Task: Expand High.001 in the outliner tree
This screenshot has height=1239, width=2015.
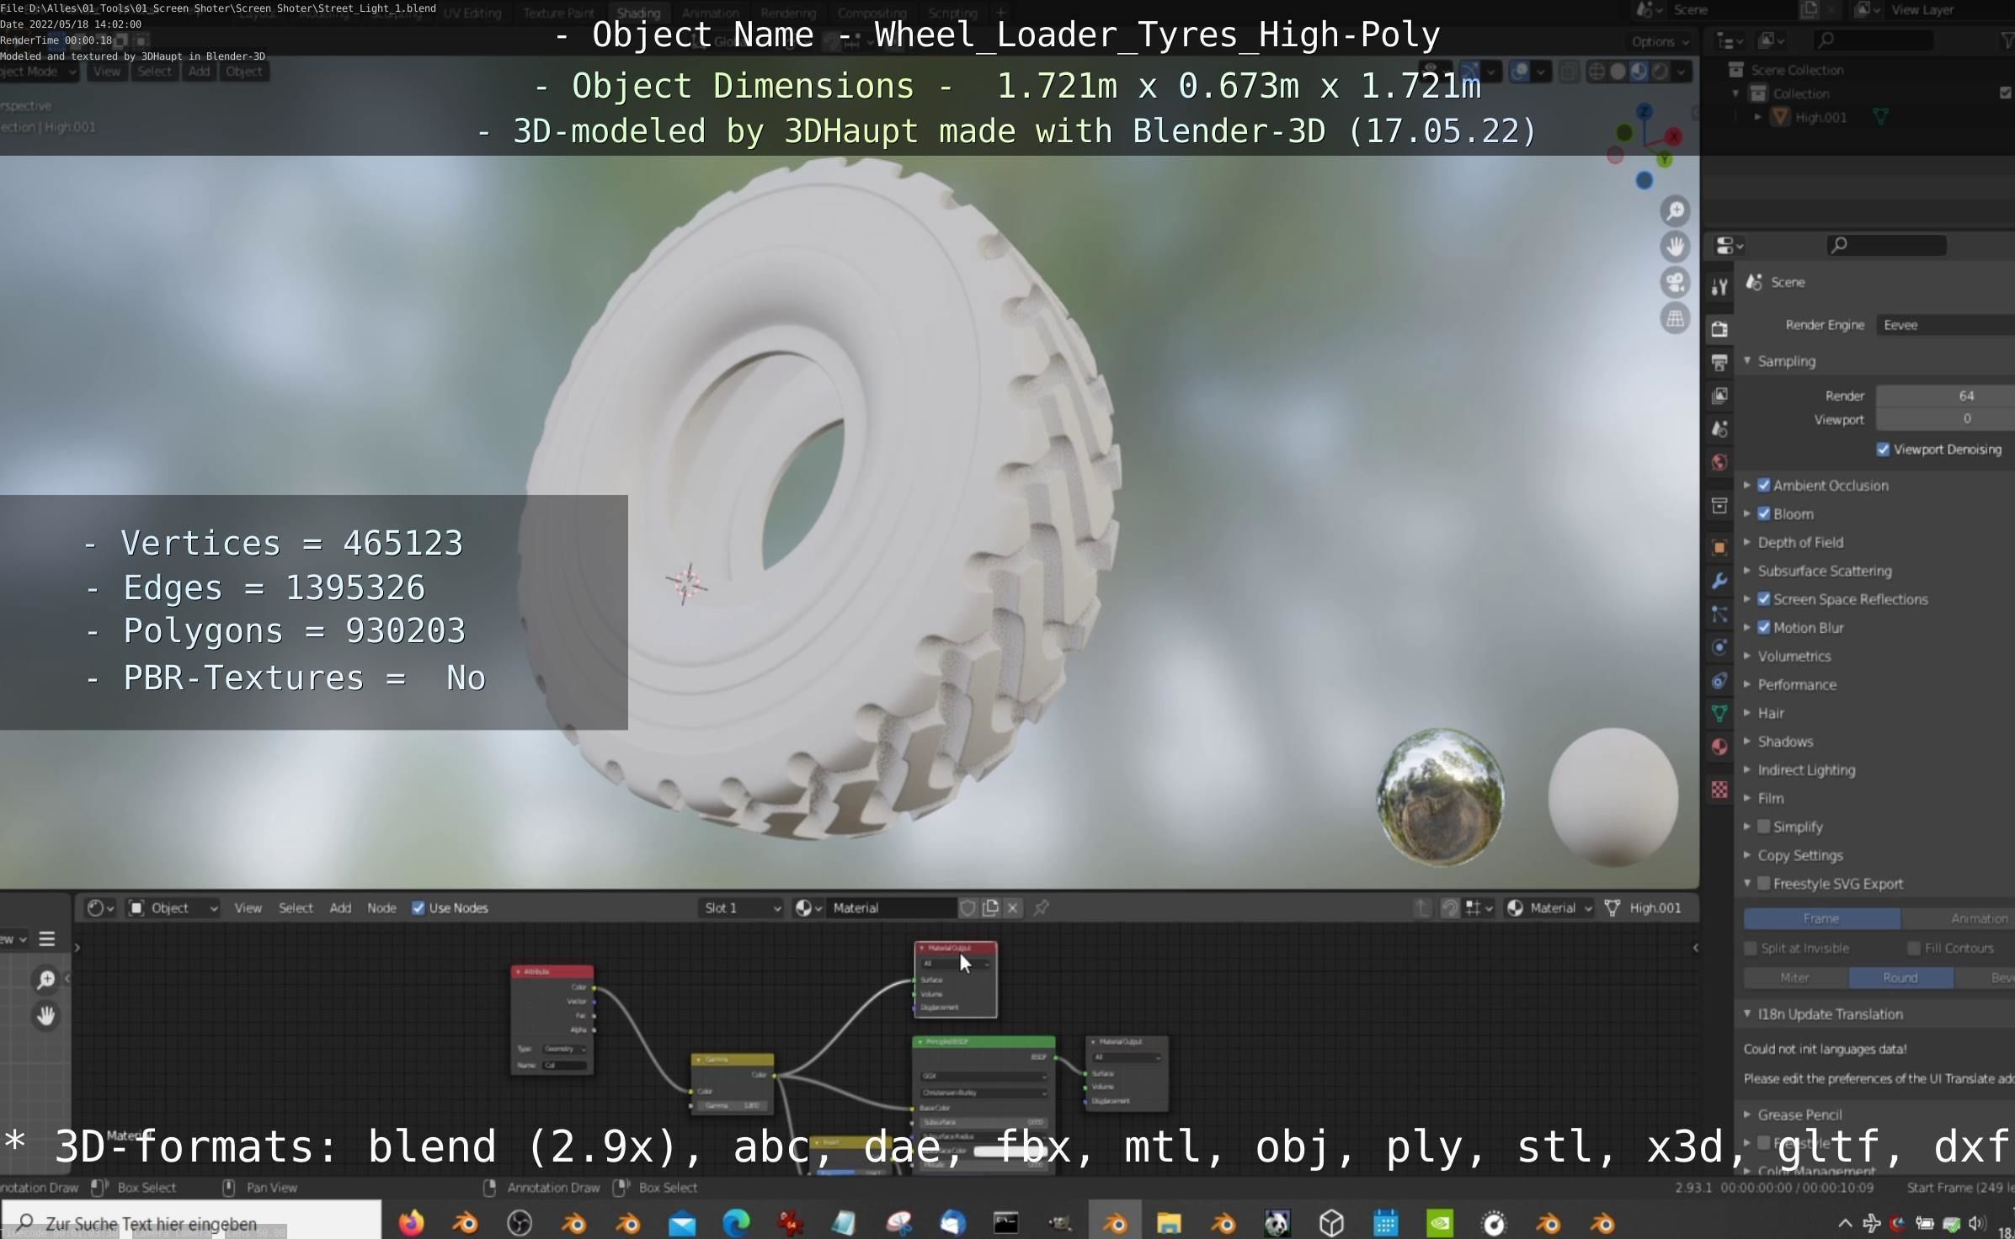Action: pyautogui.click(x=1757, y=117)
